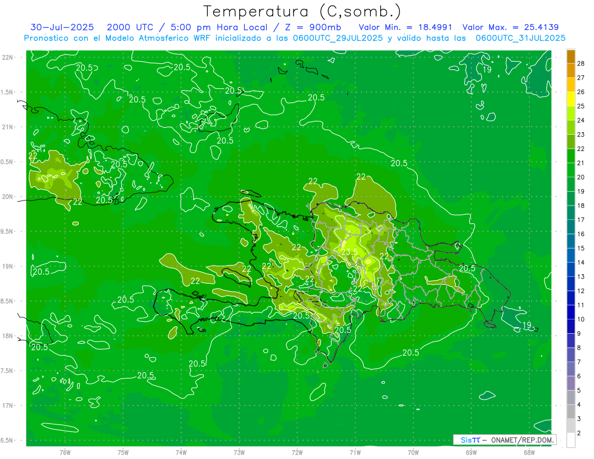Click the '0600UTC_31JUL2025' valid-until time
594x459 pixels.
pos(520,38)
